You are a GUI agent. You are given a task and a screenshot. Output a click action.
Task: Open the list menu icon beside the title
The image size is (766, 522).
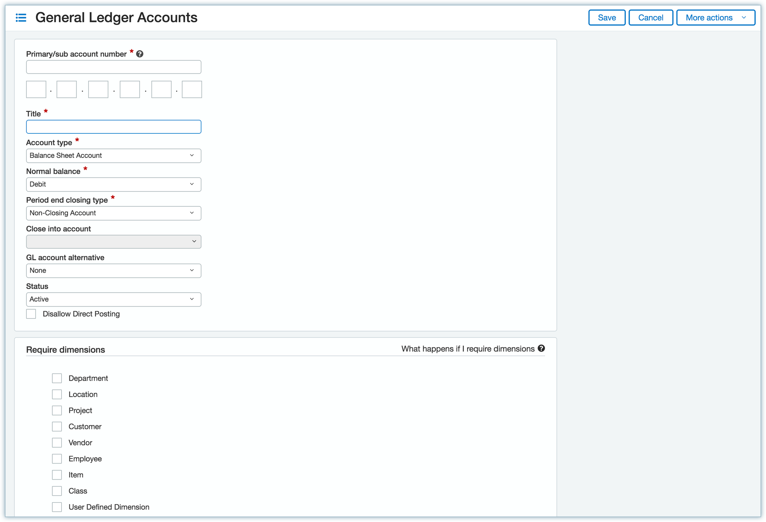[x=21, y=17]
